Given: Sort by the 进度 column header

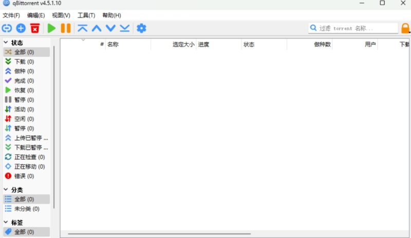Looking at the screenshot, I should pyautogui.click(x=219, y=44).
